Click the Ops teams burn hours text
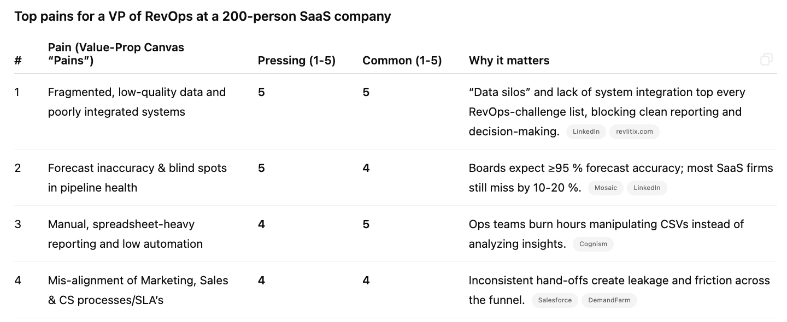 coord(606,234)
